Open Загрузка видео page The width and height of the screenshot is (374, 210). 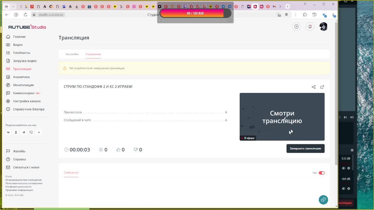tap(25, 61)
